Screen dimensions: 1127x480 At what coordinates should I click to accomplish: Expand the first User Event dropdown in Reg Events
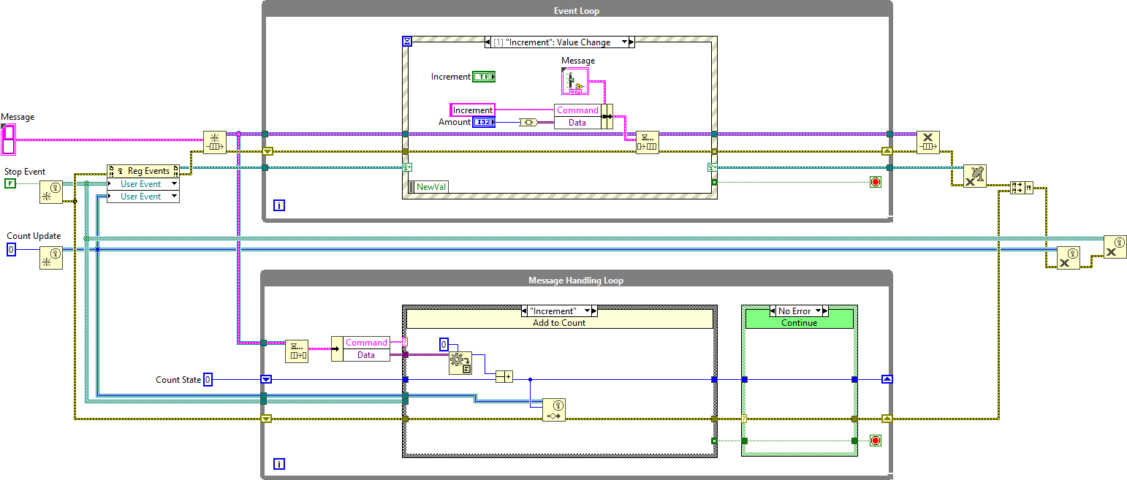pos(174,184)
